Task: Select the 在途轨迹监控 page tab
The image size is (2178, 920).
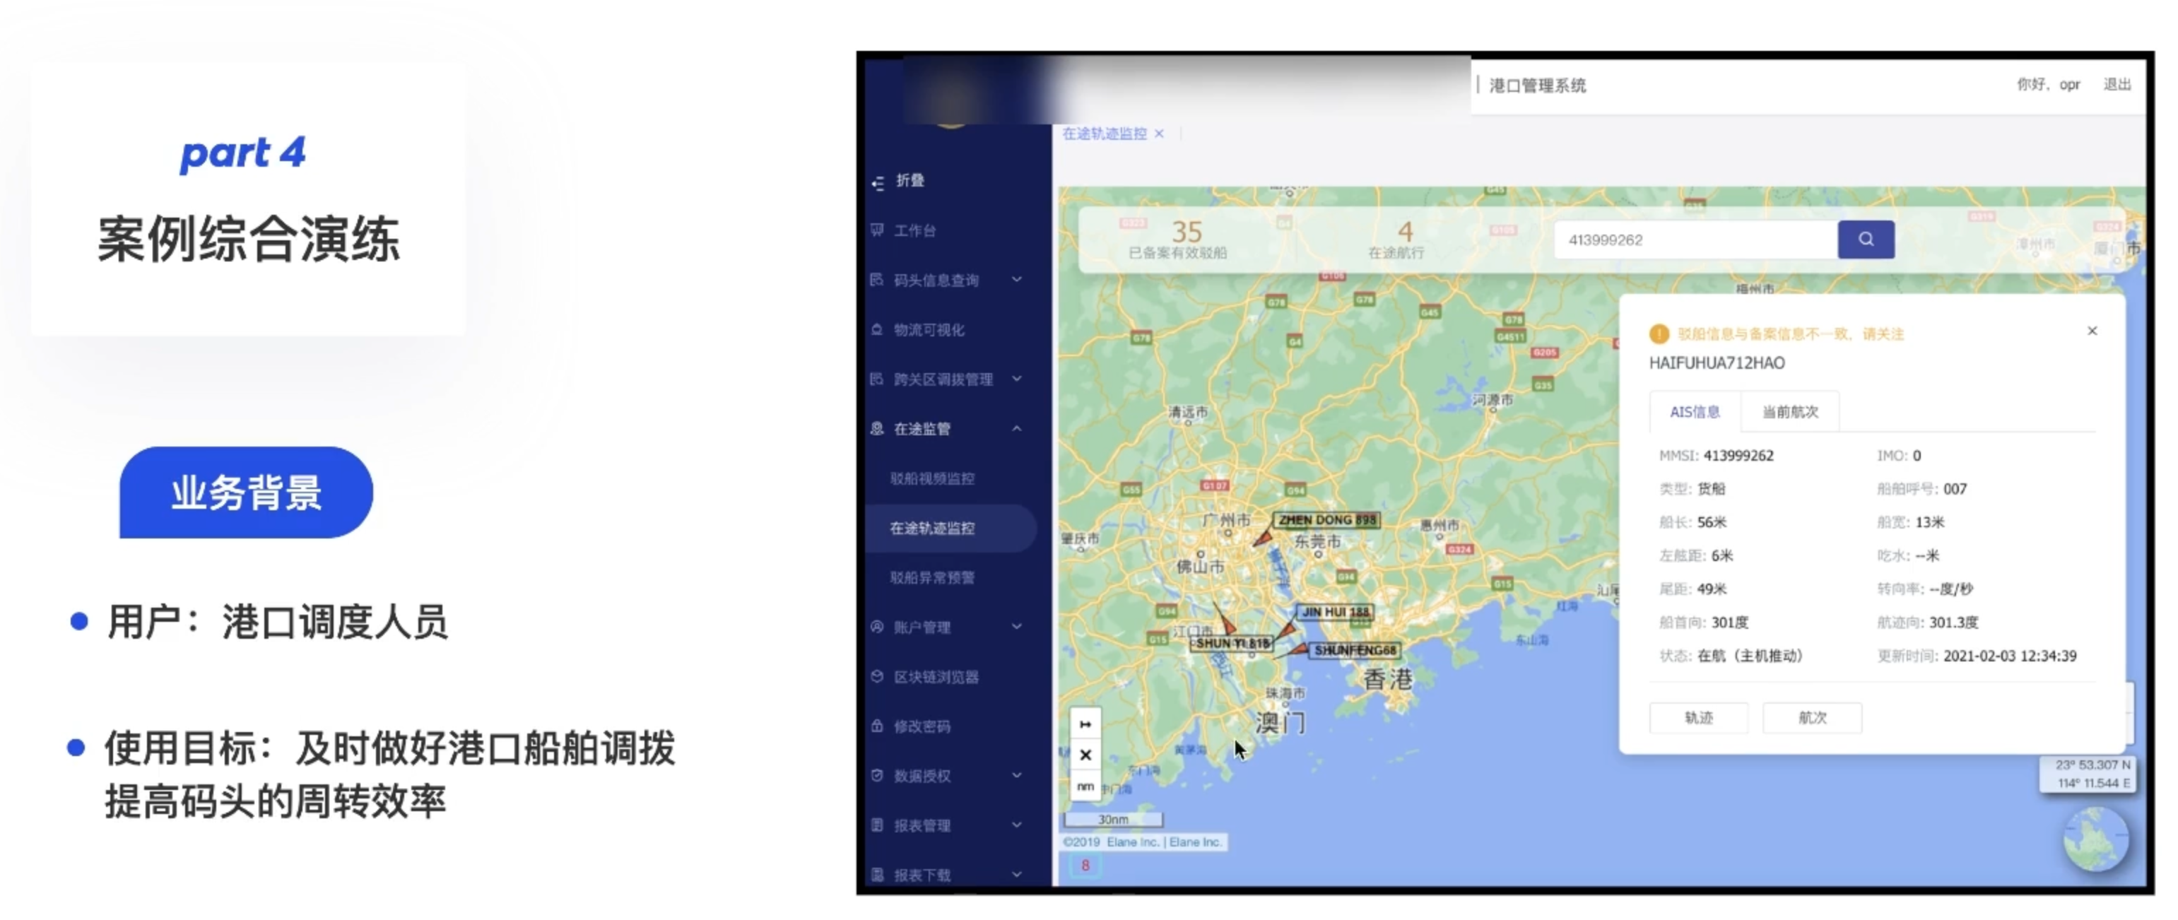Action: pyautogui.click(x=1105, y=134)
